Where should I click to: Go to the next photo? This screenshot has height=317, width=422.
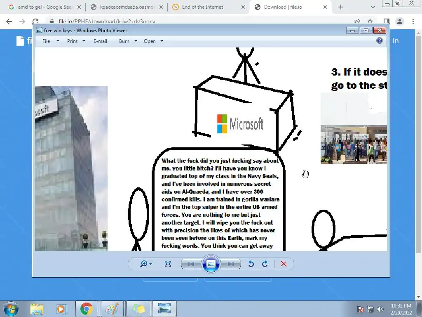(x=230, y=264)
